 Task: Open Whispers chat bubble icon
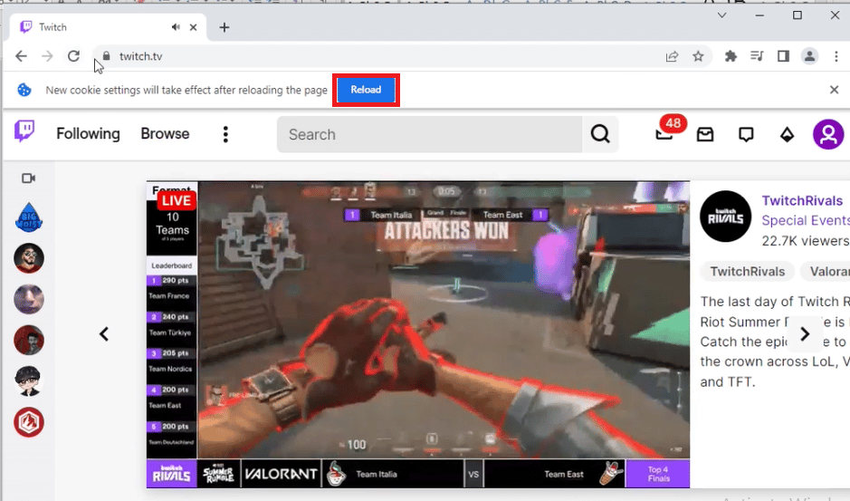click(x=746, y=134)
